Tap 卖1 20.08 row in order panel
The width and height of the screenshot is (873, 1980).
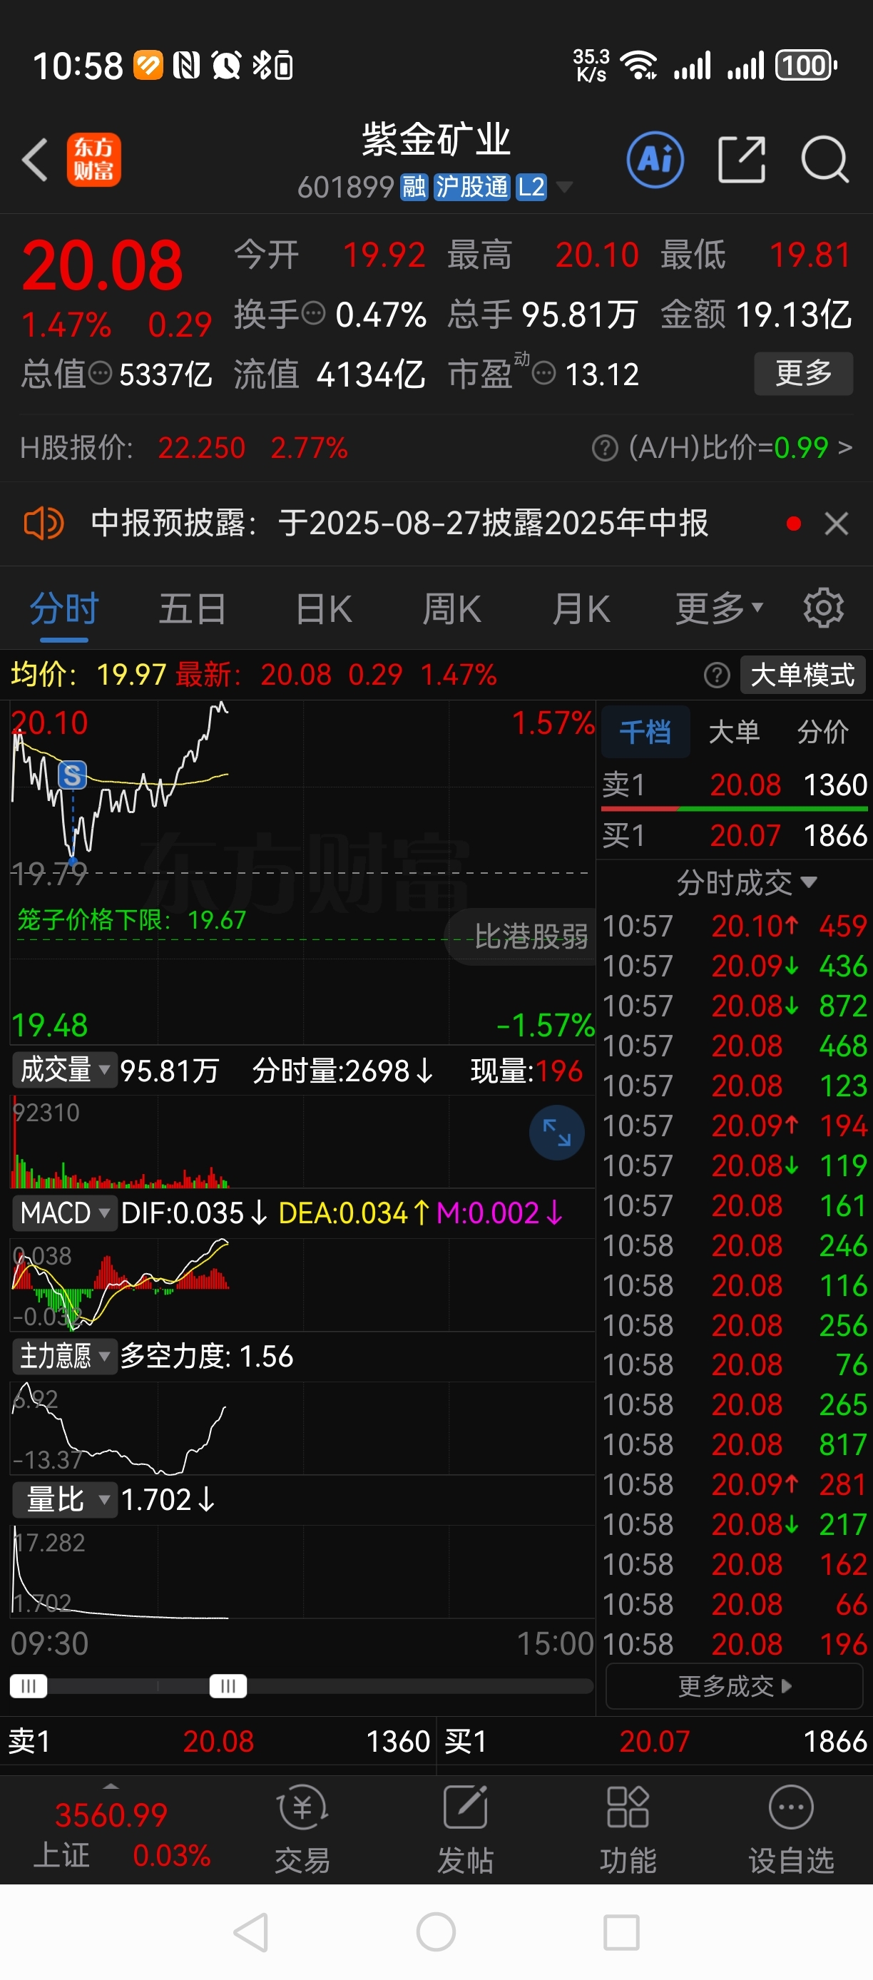tap(734, 785)
